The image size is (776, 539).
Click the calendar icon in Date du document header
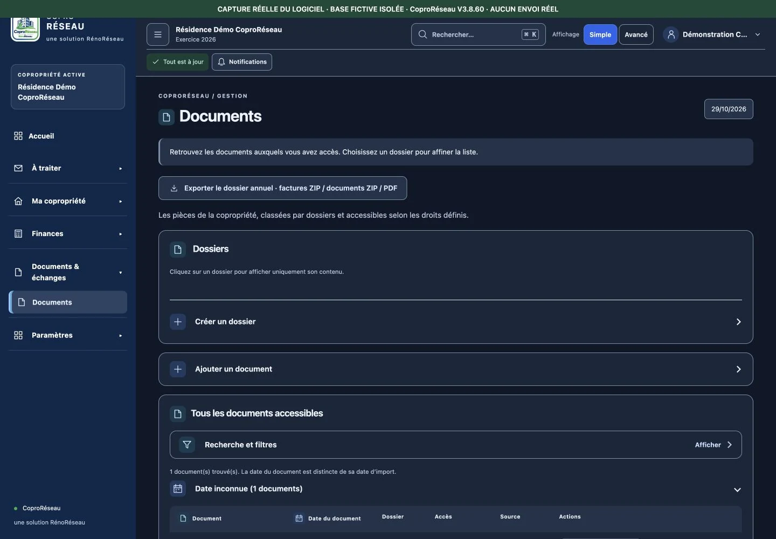point(299,519)
